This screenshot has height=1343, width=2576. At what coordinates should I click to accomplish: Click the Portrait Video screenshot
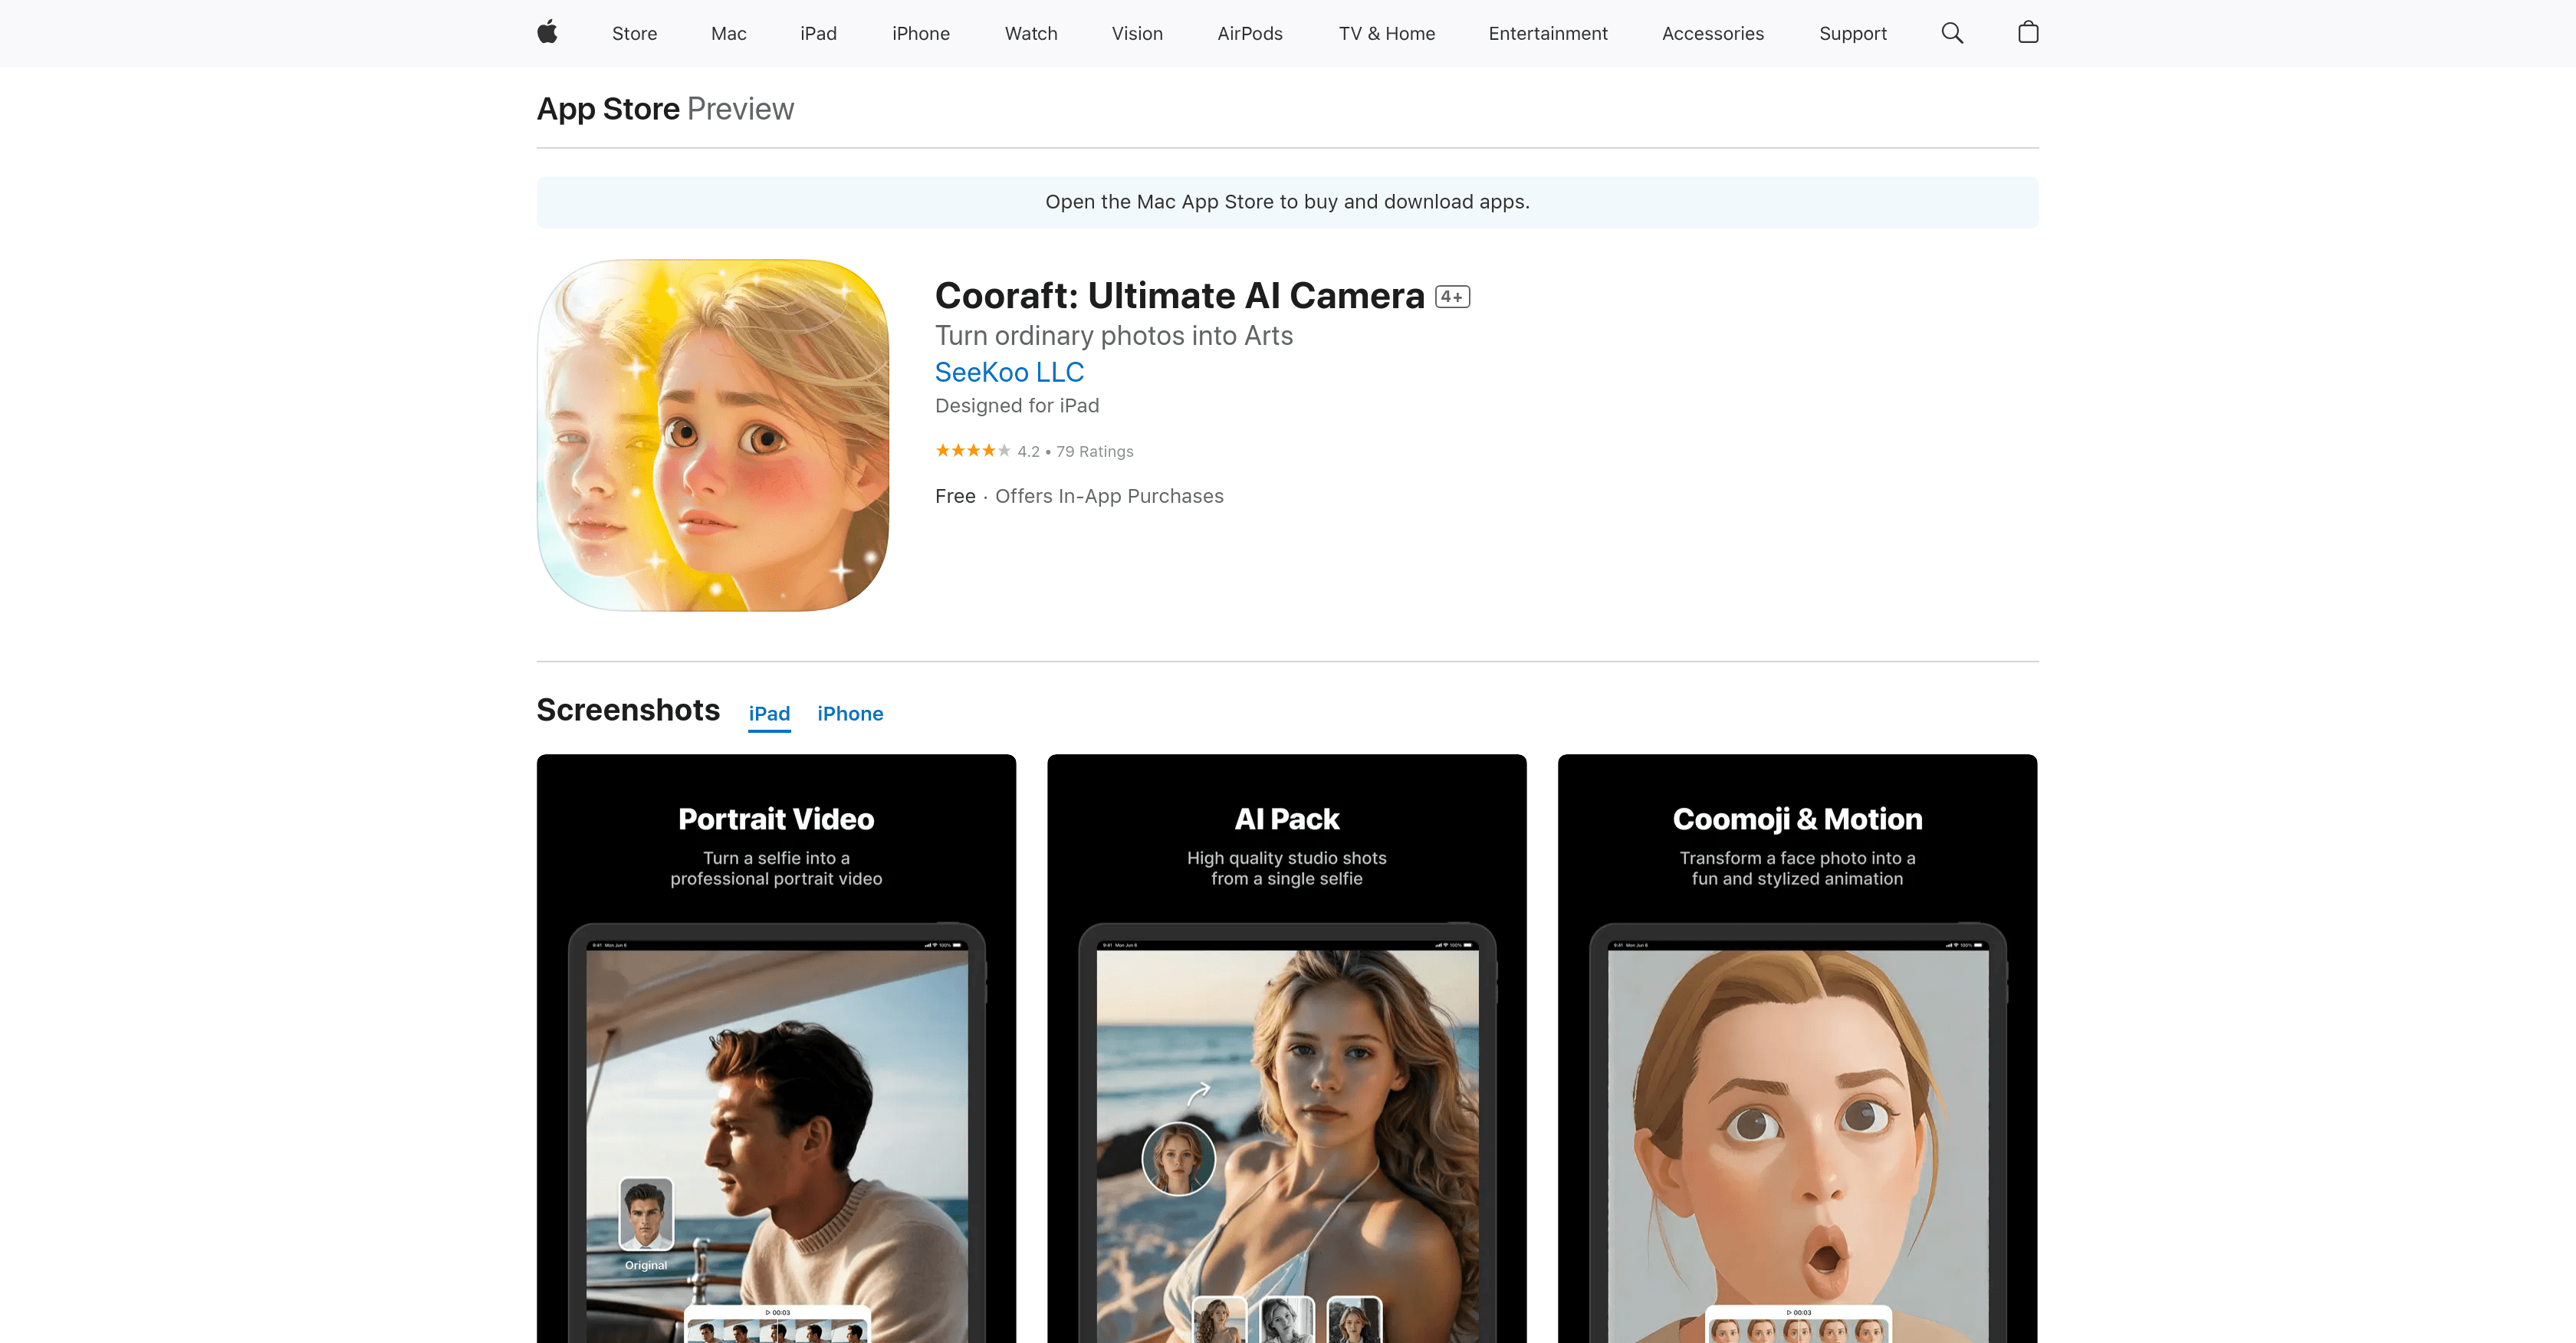(x=776, y=1050)
